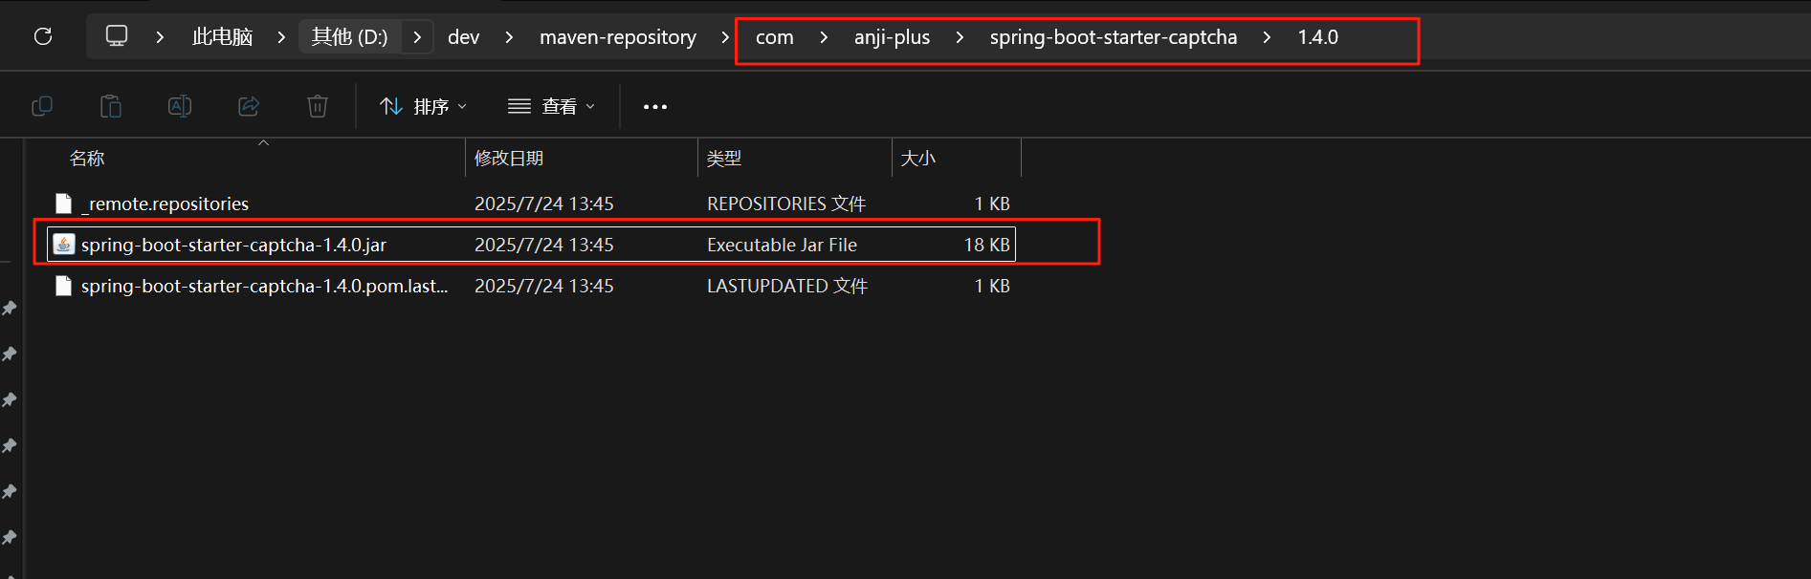Expand chevron before 此电脑 breadcrumb
The image size is (1811, 579).
160,37
